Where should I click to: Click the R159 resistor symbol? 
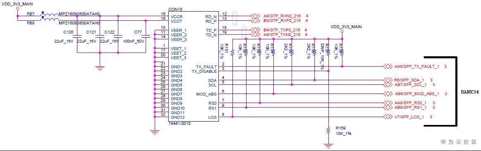(328, 130)
